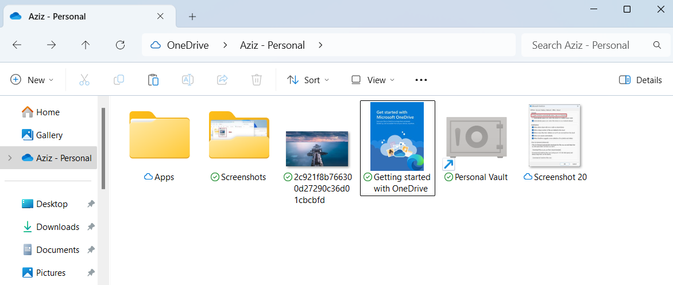Go forward with the right arrow
Screen dimensions: 673x285
(x=51, y=45)
